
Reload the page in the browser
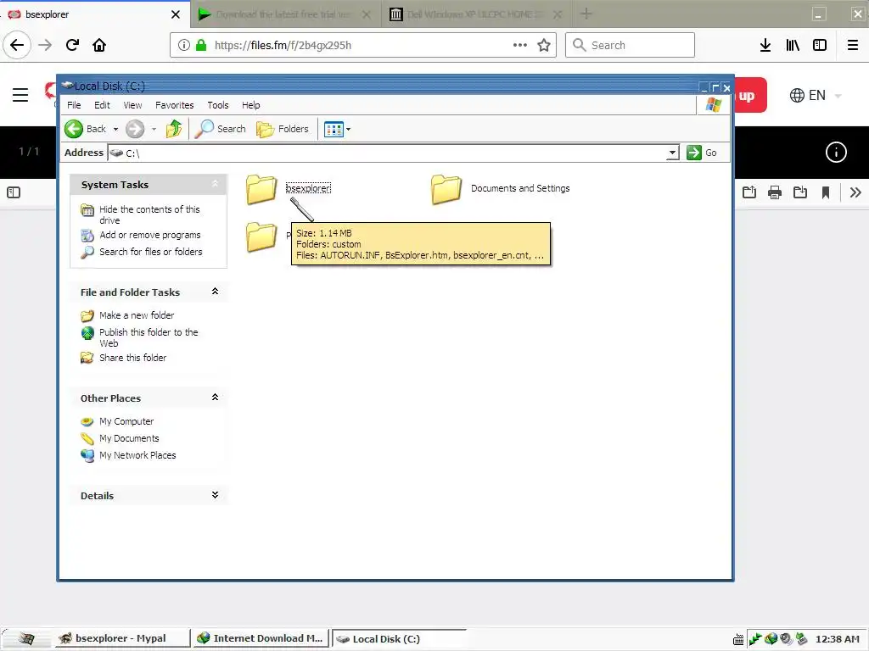point(72,45)
